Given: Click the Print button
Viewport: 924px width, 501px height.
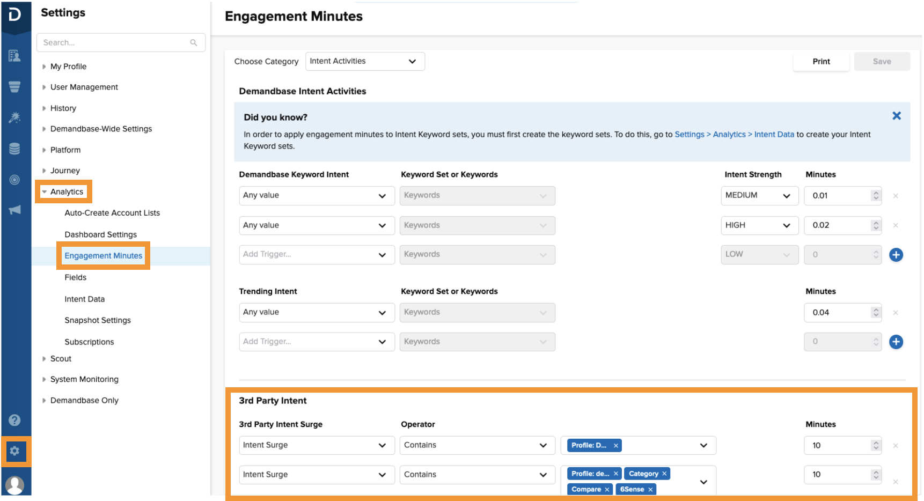Looking at the screenshot, I should [x=820, y=62].
